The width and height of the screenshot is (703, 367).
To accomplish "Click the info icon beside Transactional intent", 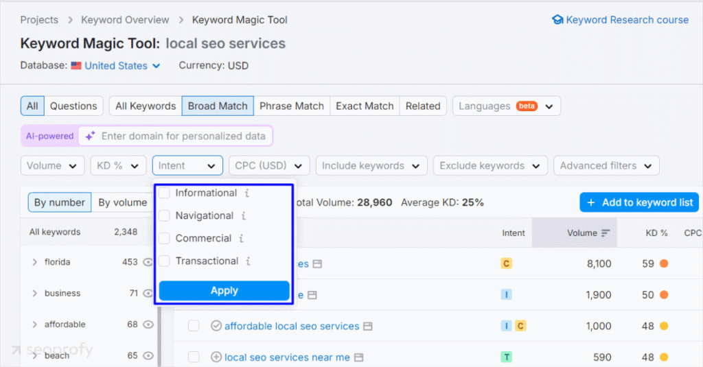I will tap(249, 261).
